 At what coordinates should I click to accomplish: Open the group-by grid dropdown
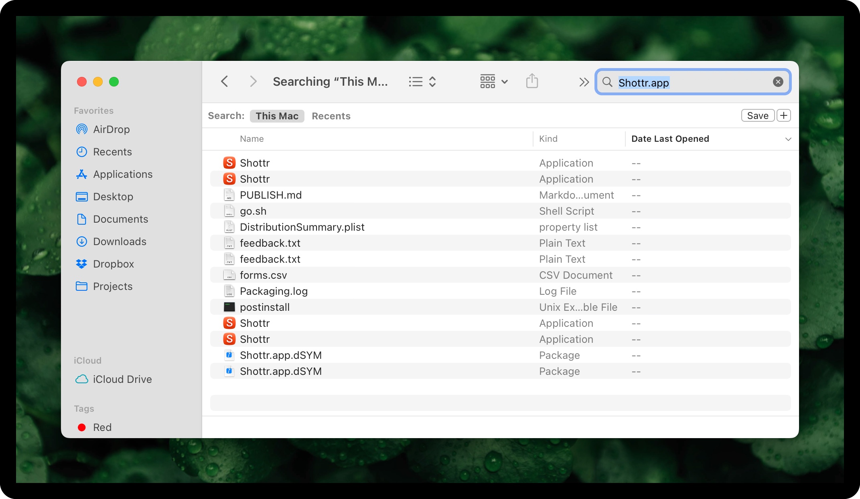coord(494,82)
